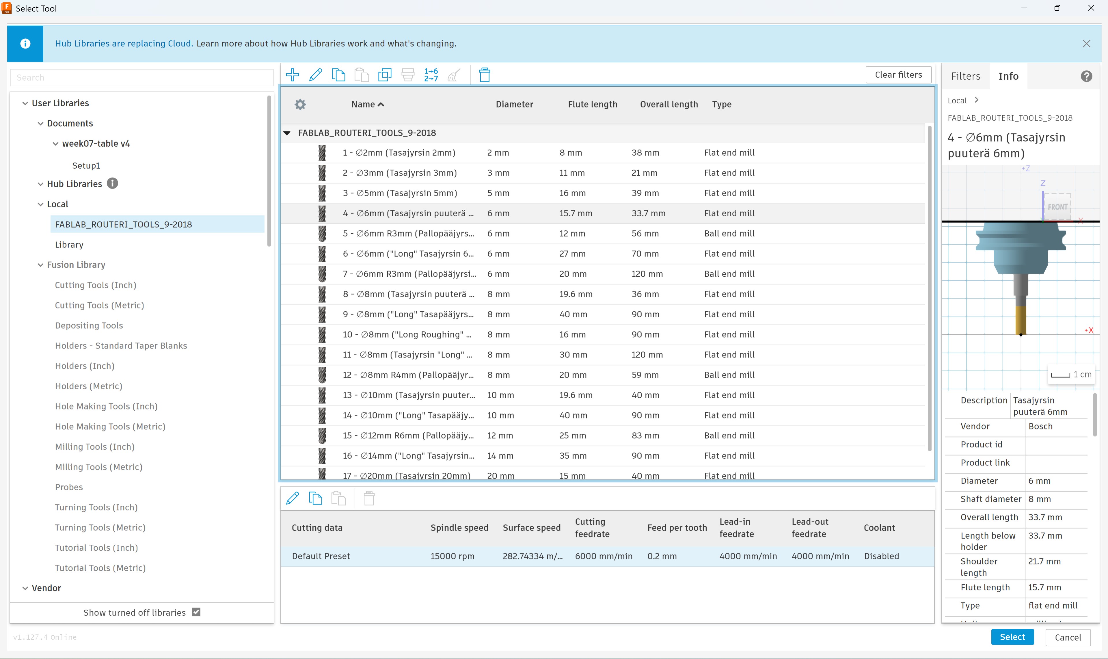Click the pencil Edit tool icon in top toolbar
This screenshot has height=659, width=1108.
click(316, 75)
